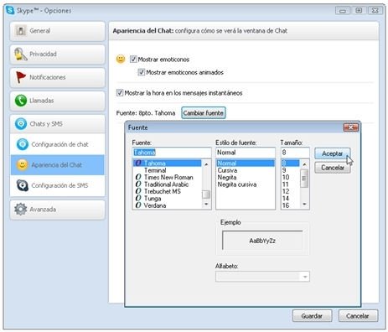Image resolution: width=388 pixels, height=332 pixels.
Task: Click the font list scroll up arrow
Action: point(206,164)
